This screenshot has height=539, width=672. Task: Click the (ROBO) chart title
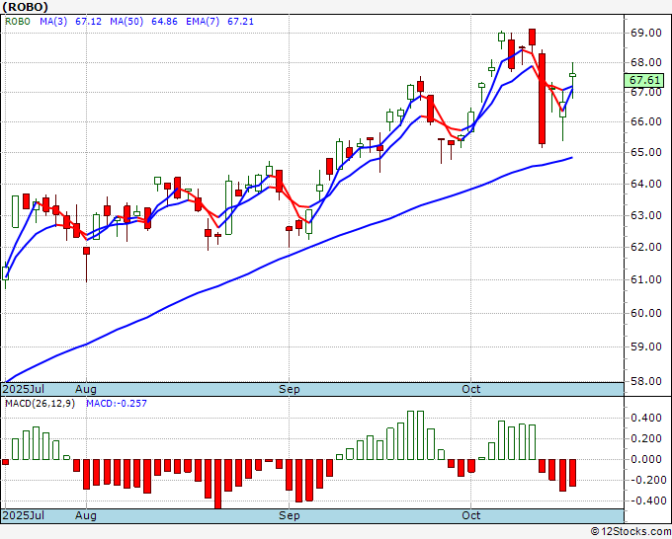(26, 7)
